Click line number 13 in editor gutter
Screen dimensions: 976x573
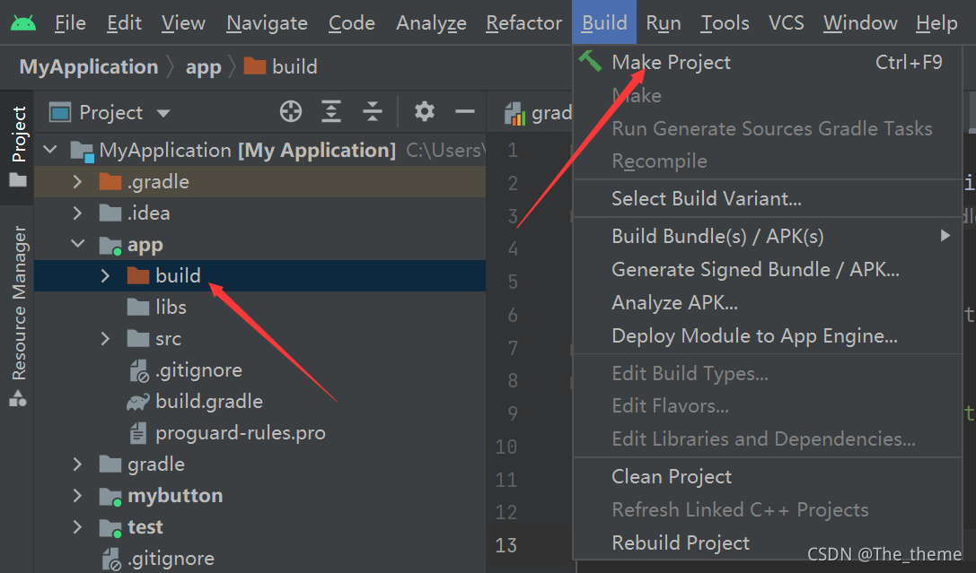click(506, 545)
